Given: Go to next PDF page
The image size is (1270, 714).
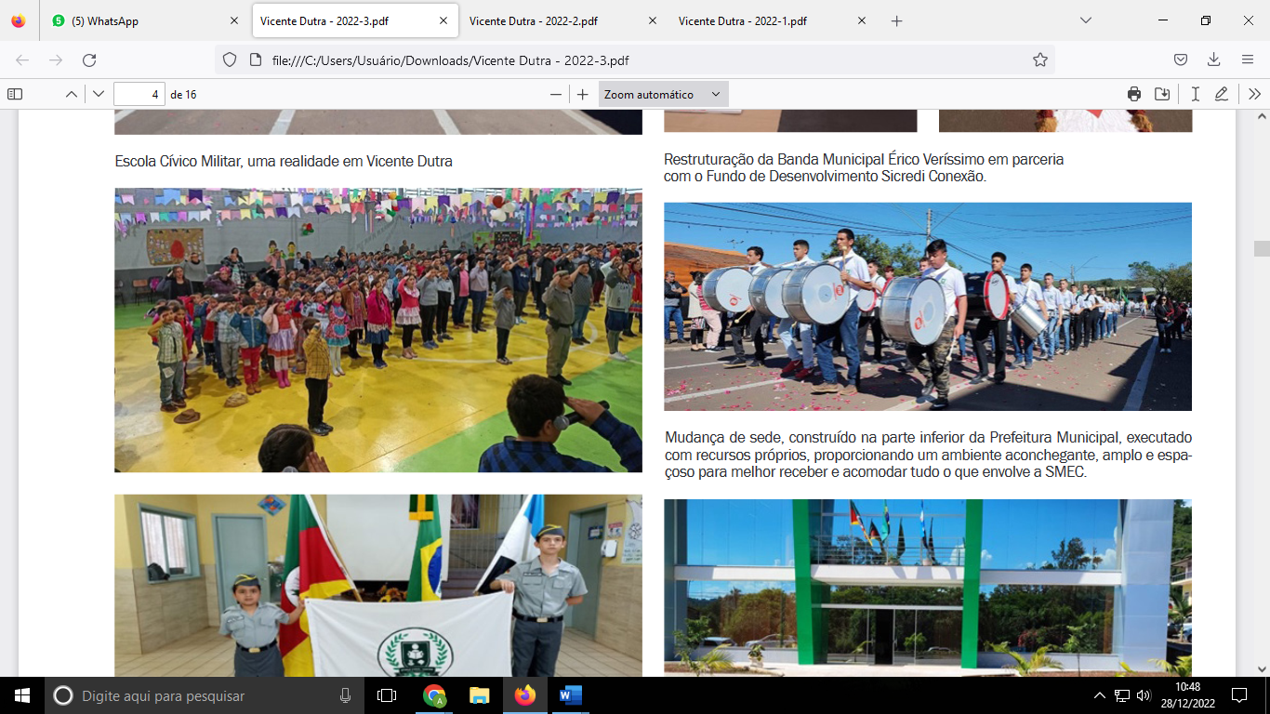Looking at the screenshot, I should 99,94.
